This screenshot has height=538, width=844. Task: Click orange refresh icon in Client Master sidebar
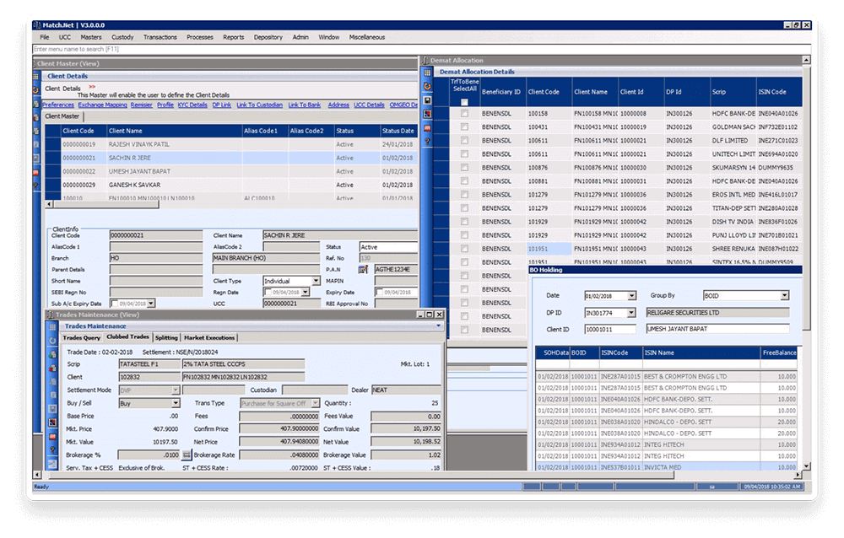36,90
